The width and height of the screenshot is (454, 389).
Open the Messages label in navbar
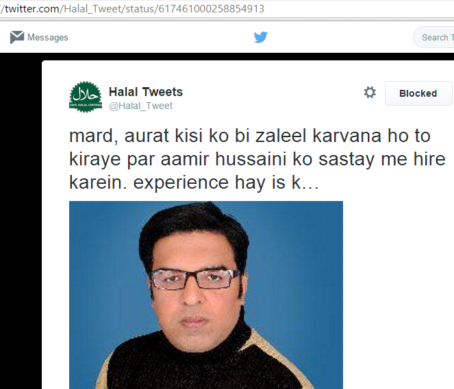coord(48,38)
